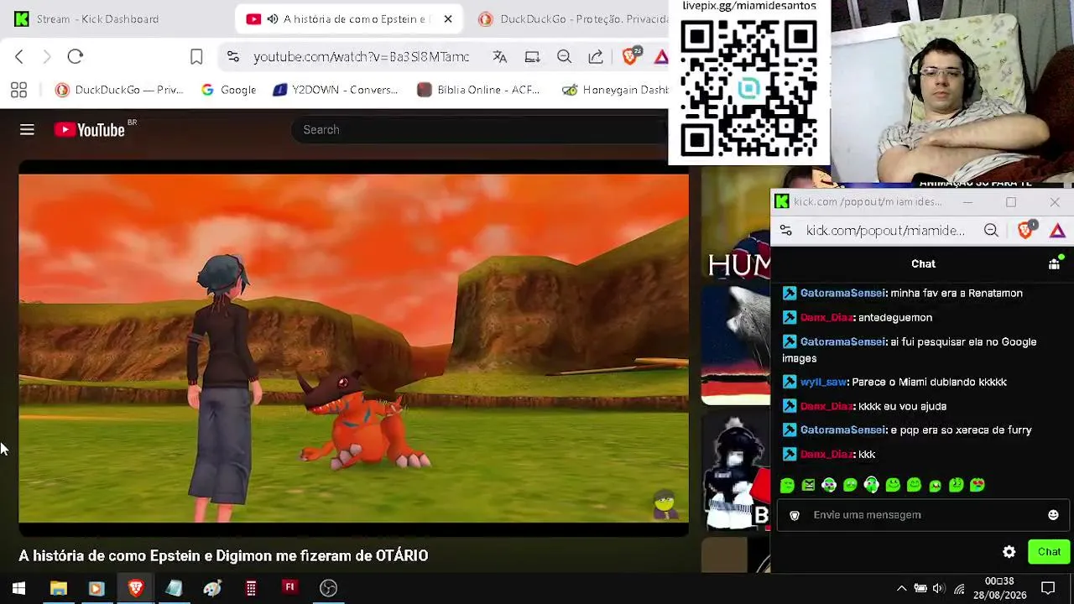
Task: Click username wyll_saw in chat
Action: (823, 382)
